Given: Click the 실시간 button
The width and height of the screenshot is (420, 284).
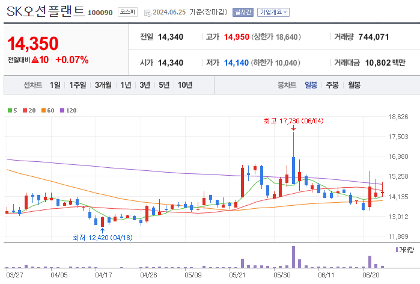Looking at the screenshot, I should [243, 13].
